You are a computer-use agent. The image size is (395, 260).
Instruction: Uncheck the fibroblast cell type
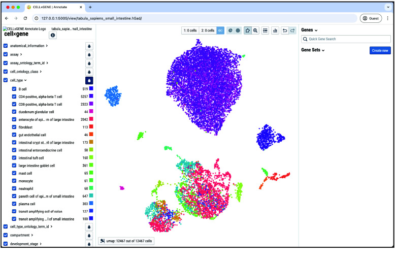point(15,127)
